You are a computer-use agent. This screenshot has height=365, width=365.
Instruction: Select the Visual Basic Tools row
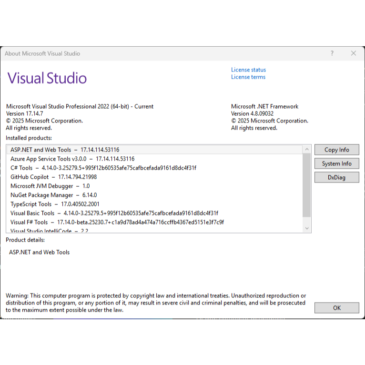[x=154, y=213]
